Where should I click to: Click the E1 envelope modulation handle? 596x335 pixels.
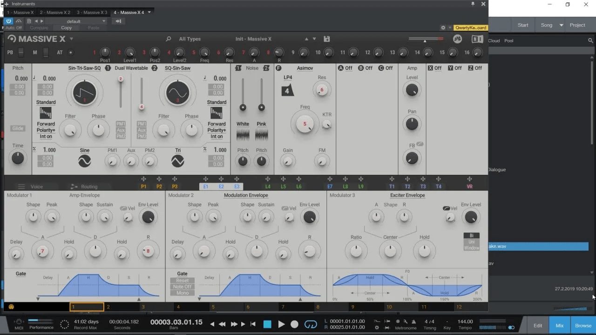(206, 179)
